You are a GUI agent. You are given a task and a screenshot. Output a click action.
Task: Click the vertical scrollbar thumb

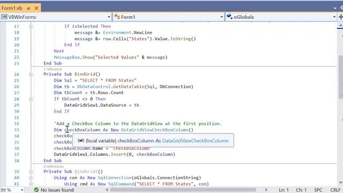341,77
